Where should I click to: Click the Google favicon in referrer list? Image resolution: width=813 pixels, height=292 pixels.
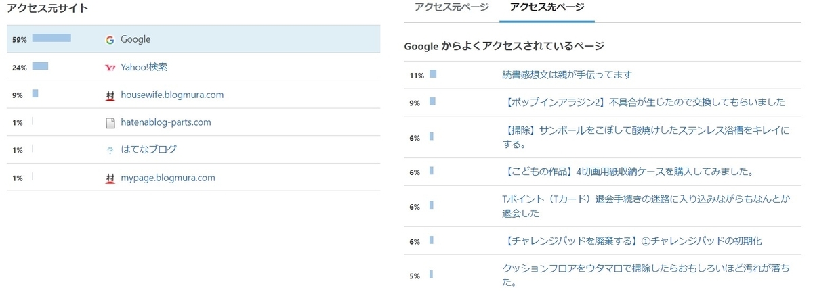tap(110, 40)
